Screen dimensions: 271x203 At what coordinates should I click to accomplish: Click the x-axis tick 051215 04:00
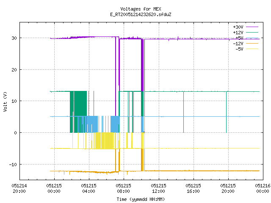click(x=88, y=189)
